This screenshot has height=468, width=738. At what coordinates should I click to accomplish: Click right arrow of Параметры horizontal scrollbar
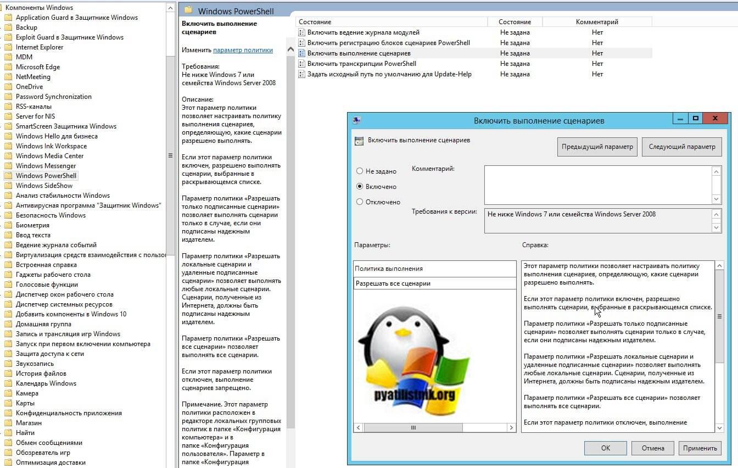[511, 427]
